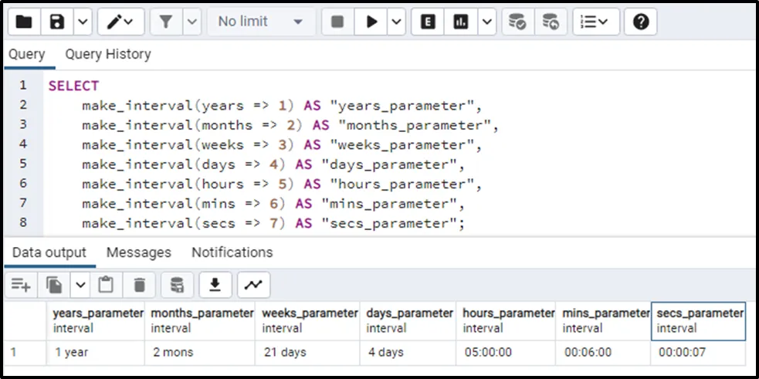Screen dimensions: 759x379
Task: Stop the running query
Action: point(337,22)
